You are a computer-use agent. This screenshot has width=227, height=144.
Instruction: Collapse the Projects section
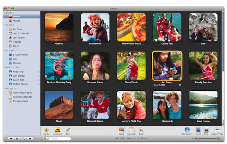[5, 88]
